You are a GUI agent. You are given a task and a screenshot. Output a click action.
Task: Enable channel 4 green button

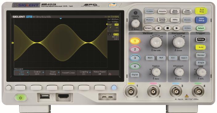[135, 66]
